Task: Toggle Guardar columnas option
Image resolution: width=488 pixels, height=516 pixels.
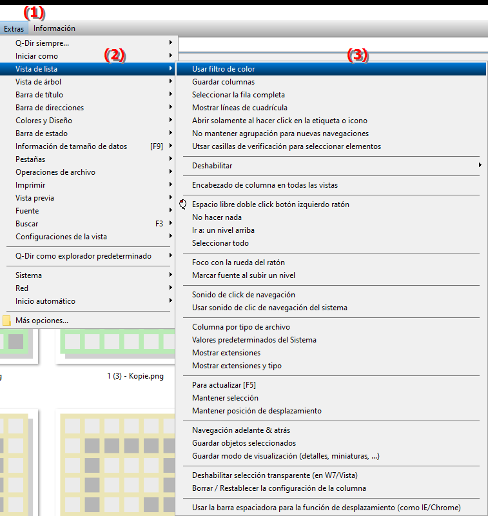Action: click(x=331, y=82)
